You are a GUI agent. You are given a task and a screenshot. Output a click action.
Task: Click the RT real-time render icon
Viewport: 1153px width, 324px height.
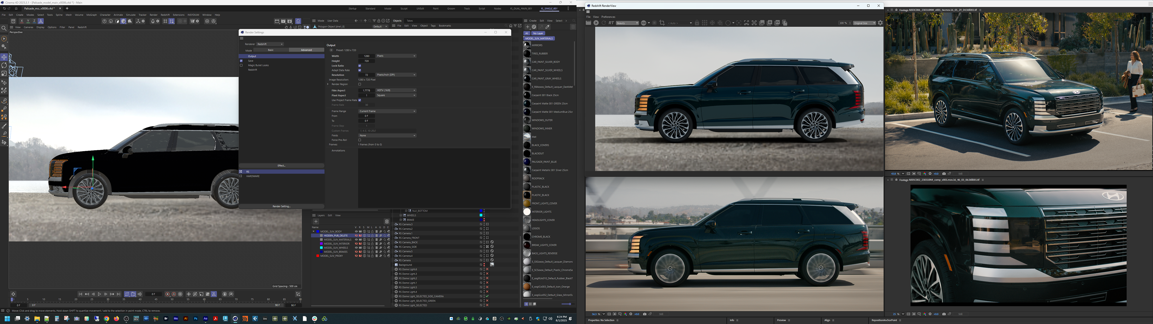coord(611,23)
